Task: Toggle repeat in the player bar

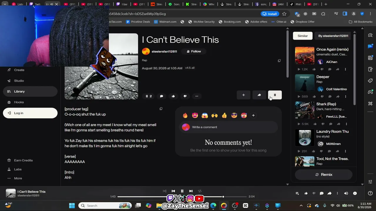Action: [x=200, y=191]
